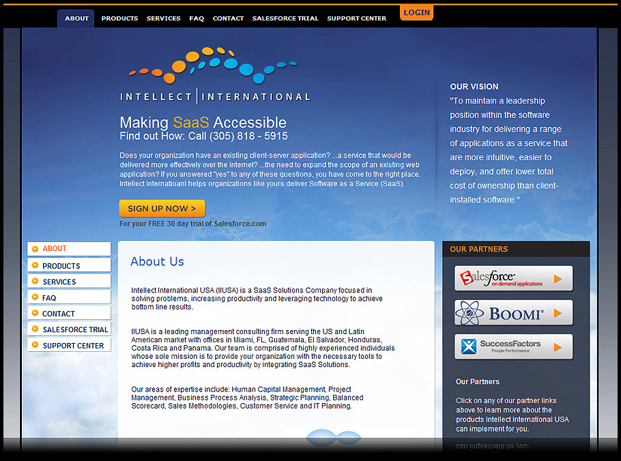Open SERVICES from the top menu

coord(163,18)
